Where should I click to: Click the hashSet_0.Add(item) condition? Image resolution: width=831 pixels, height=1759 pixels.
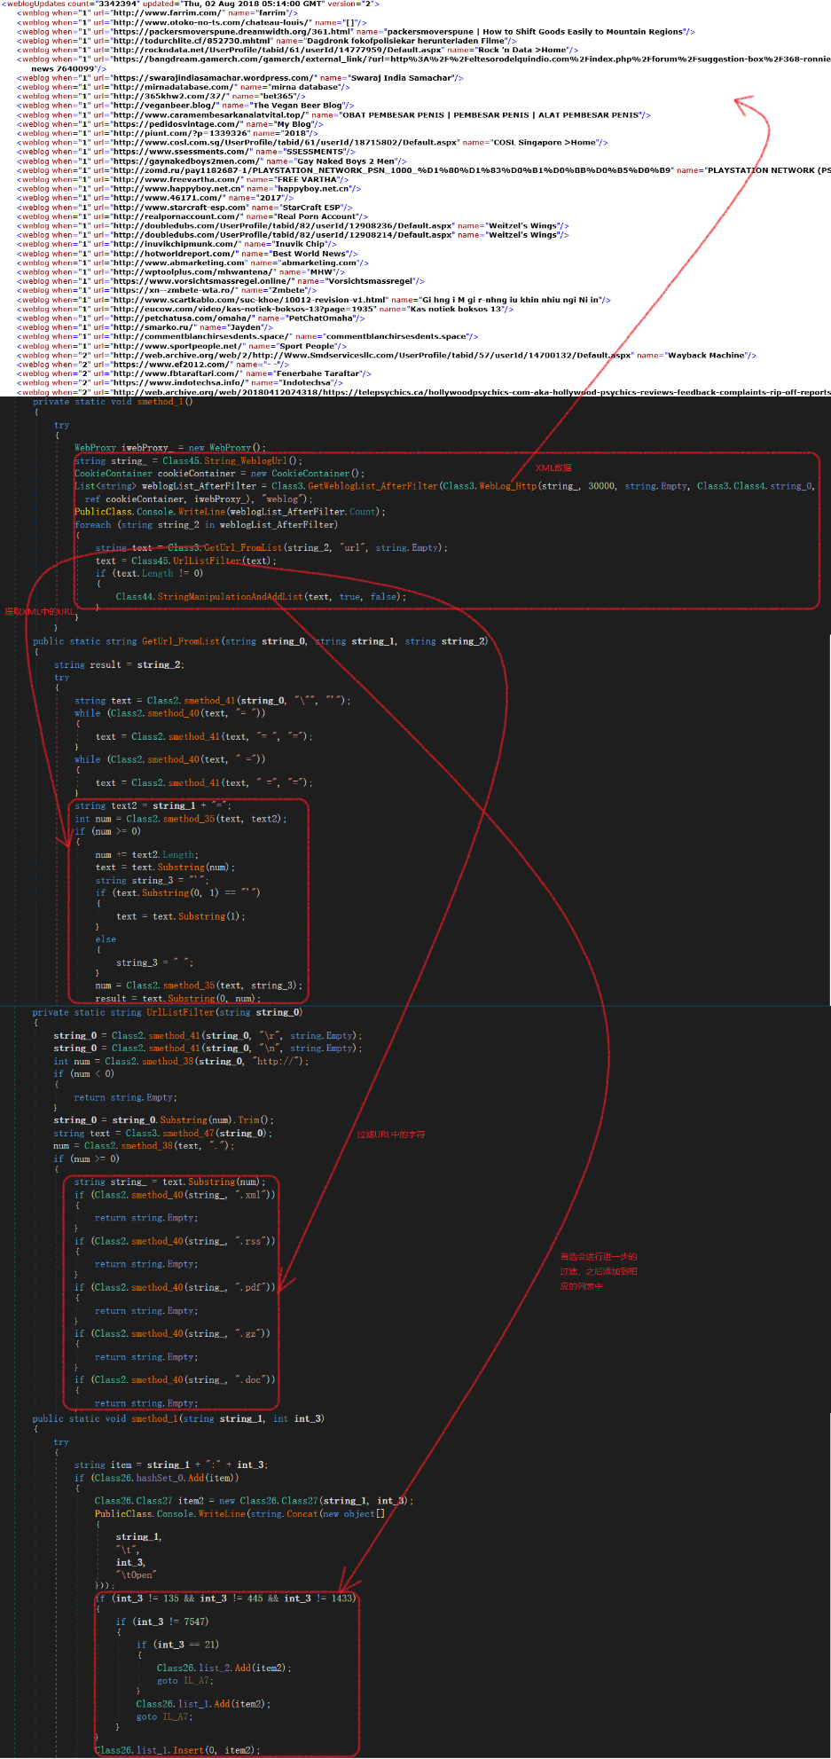[x=161, y=1478]
